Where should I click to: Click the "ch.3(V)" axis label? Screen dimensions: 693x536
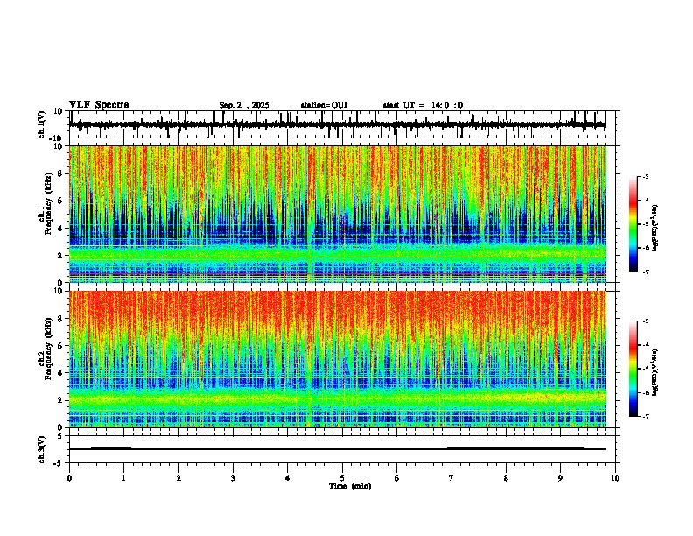(42, 450)
